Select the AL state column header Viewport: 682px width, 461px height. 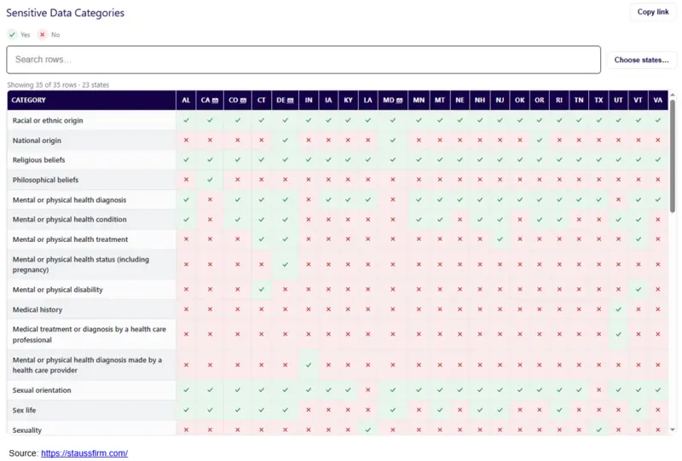point(186,100)
